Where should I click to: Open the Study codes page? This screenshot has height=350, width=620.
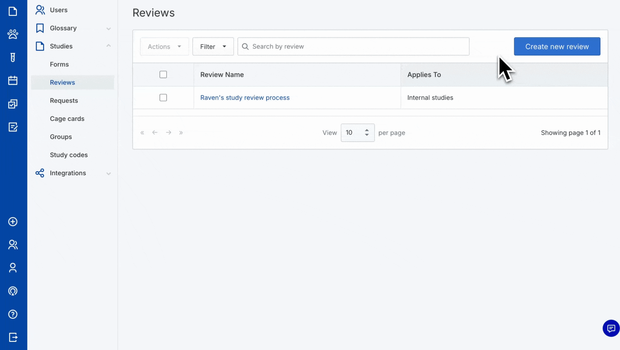69,155
